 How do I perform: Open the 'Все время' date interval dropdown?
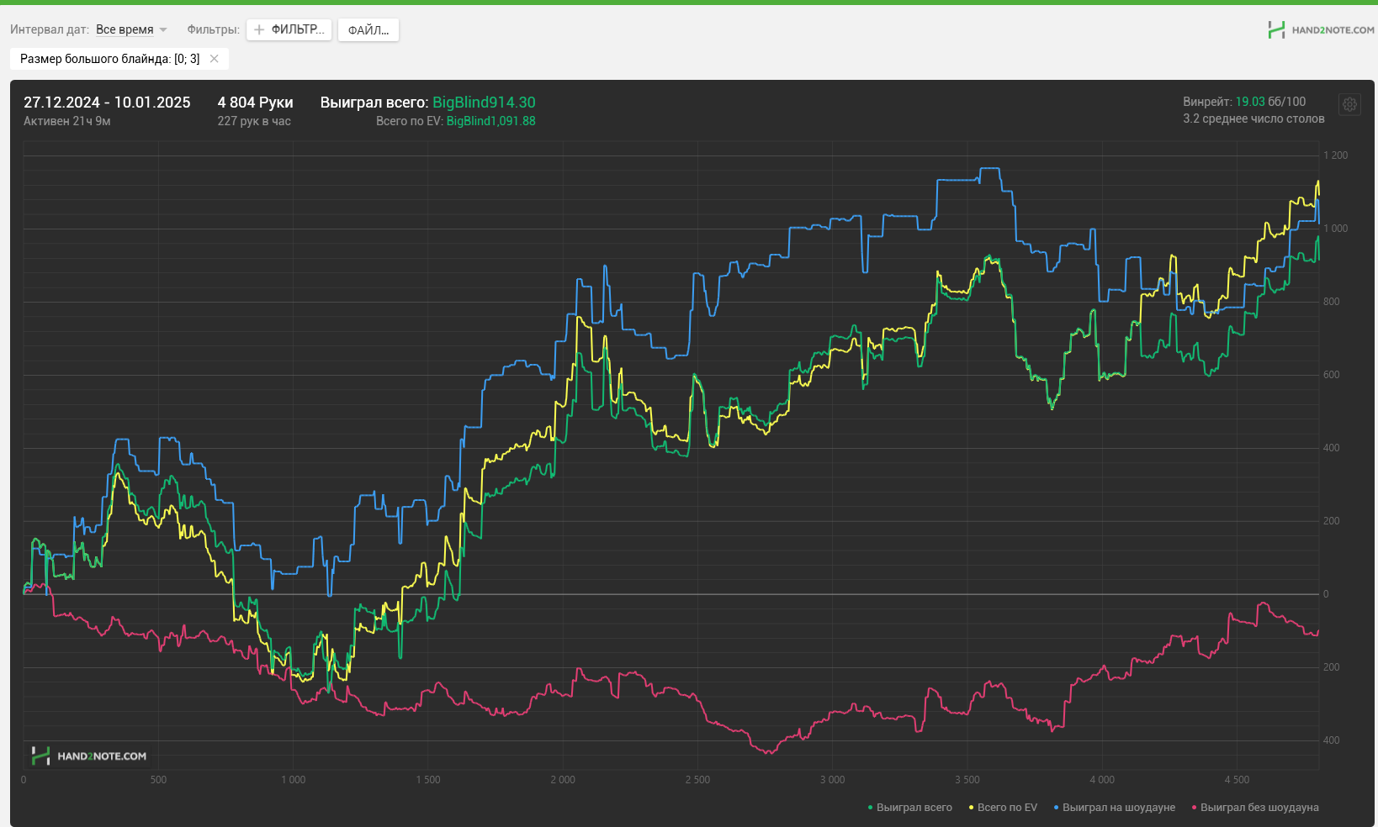pos(131,29)
